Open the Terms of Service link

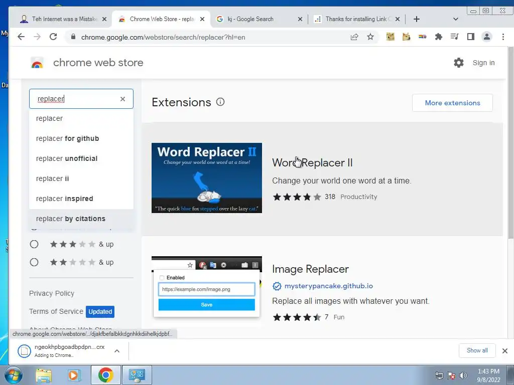pyautogui.click(x=56, y=311)
